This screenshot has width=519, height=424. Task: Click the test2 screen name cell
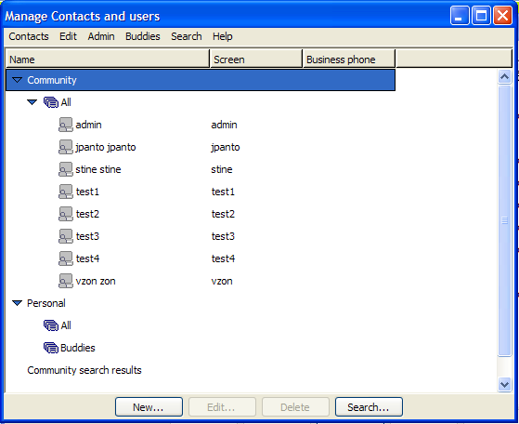coord(223,214)
